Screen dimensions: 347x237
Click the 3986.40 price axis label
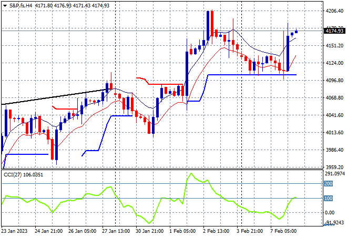(334, 150)
